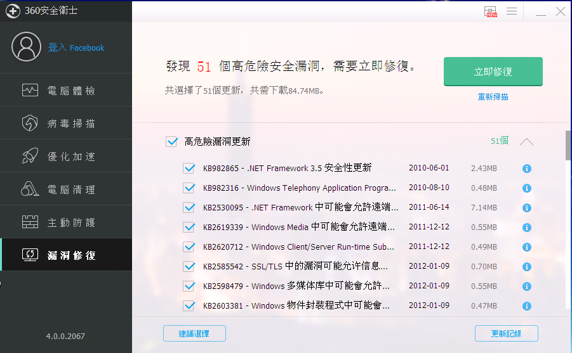The width and height of the screenshot is (572, 353).
Task: Show info for KB982865 update
Action: 526,169
